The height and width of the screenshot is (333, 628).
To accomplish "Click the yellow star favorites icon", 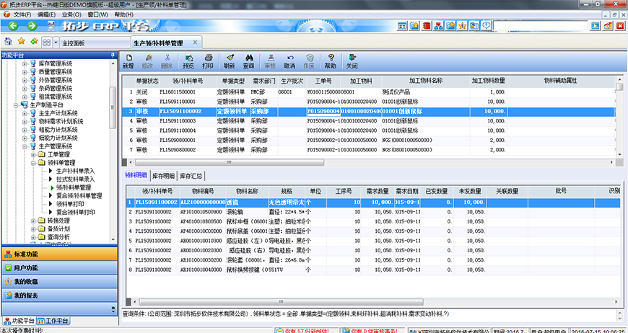I will (20, 43).
